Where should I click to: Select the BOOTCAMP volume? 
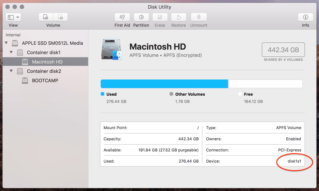45,81
